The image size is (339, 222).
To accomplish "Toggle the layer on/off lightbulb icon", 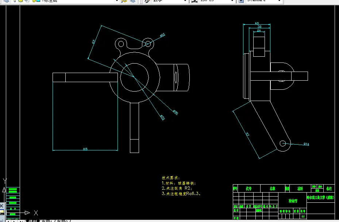I will (15, 1).
